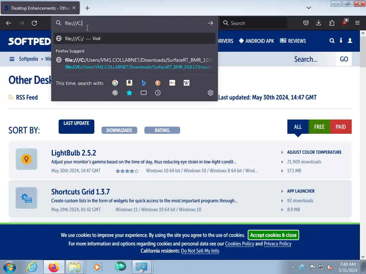Click the Firefox Search box

[253, 23]
